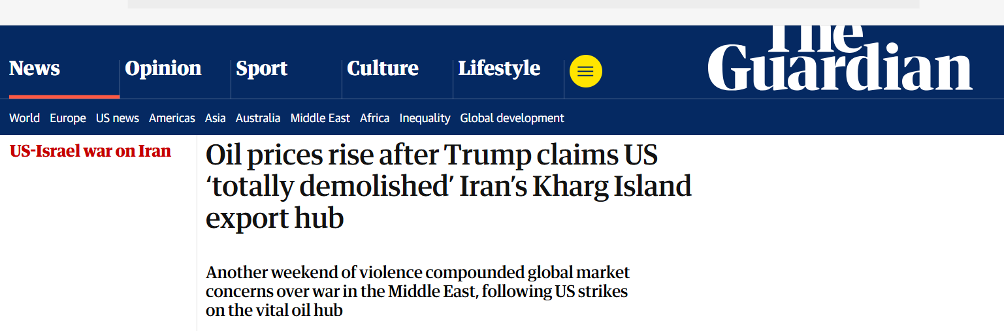The height and width of the screenshot is (331, 1004).
Task: Go to the Sport section
Action: coord(262,69)
